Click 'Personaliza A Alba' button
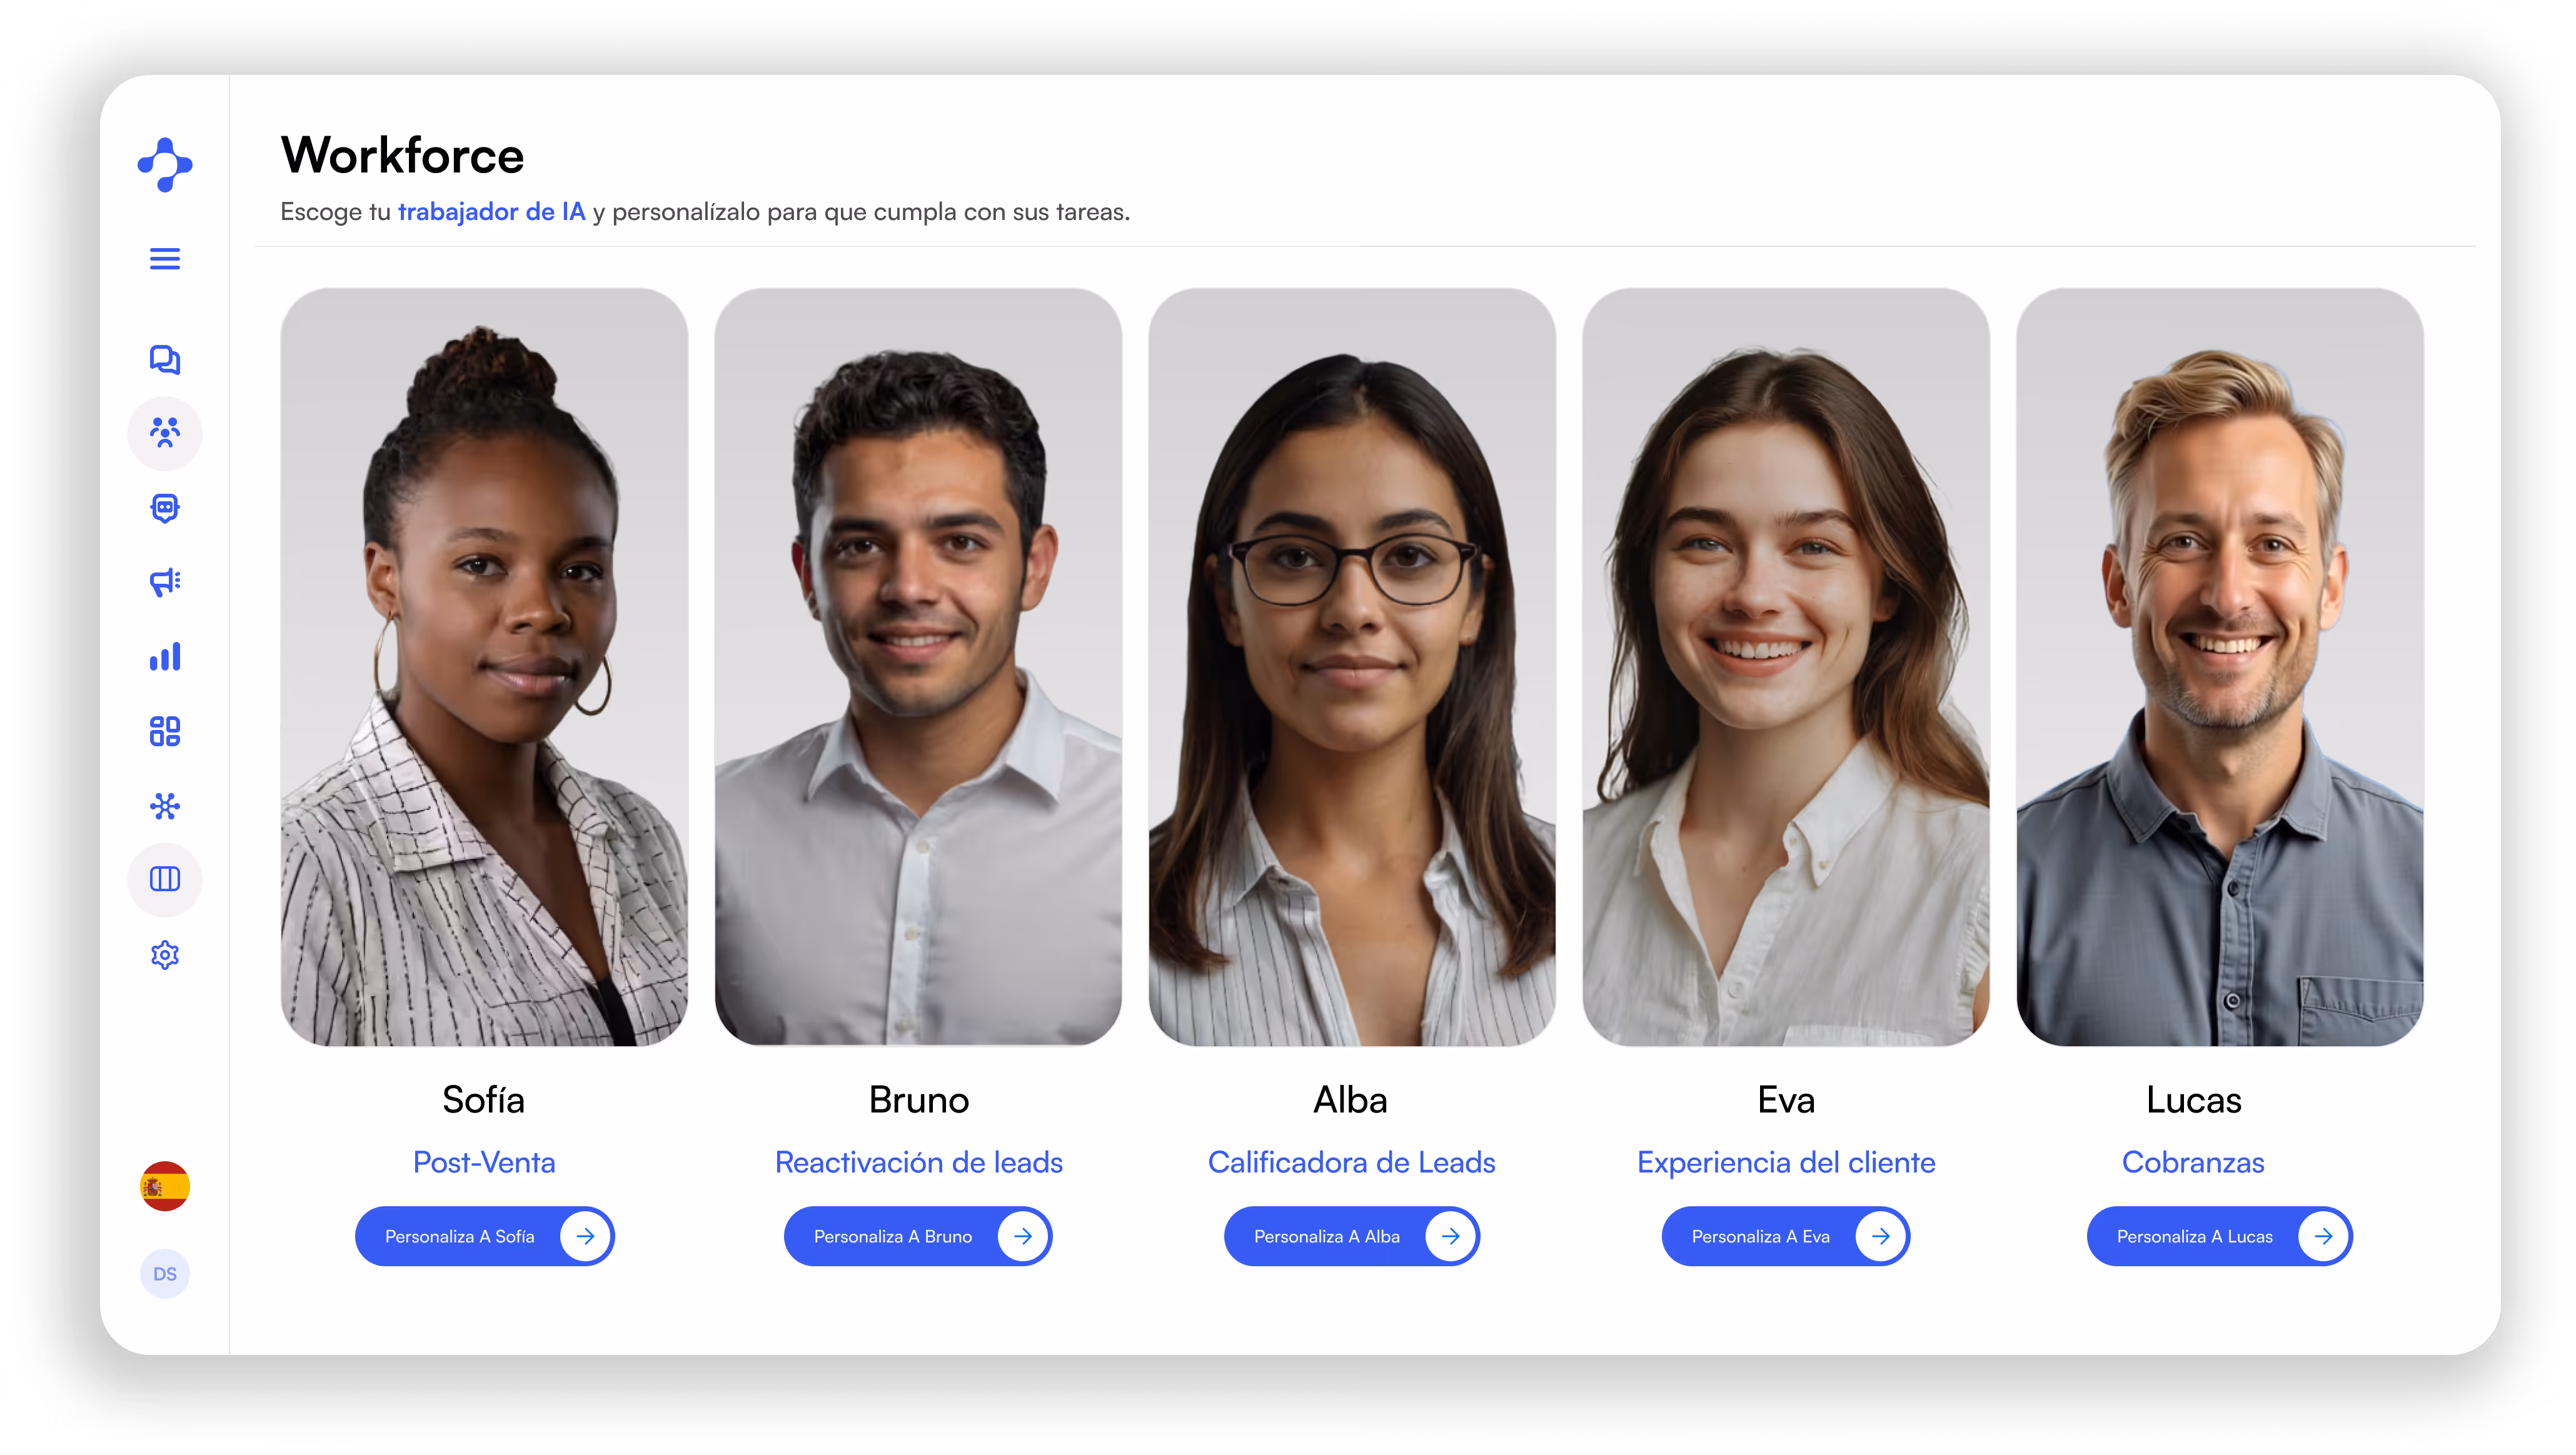The width and height of the screenshot is (2576, 1455). pos(1352,1236)
